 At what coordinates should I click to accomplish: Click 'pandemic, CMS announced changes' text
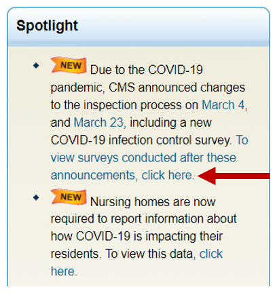click(x=148, y=87)
